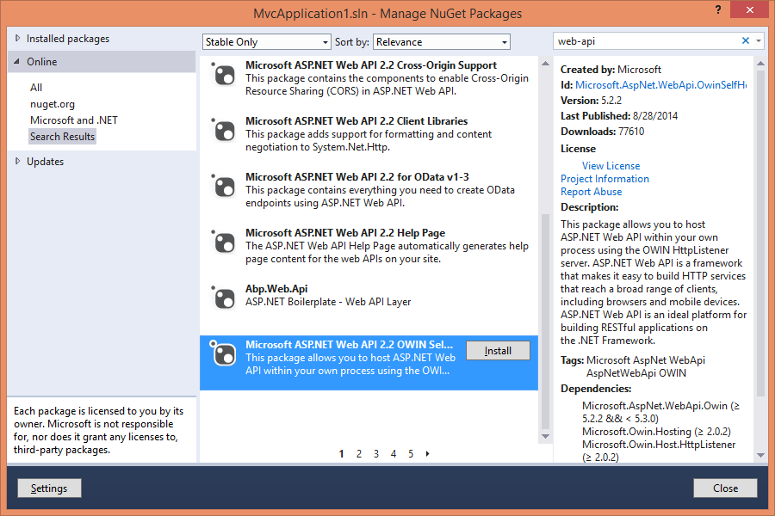
Task: Click package list scrollbar up arrow
Action: (x=545, y=63)
